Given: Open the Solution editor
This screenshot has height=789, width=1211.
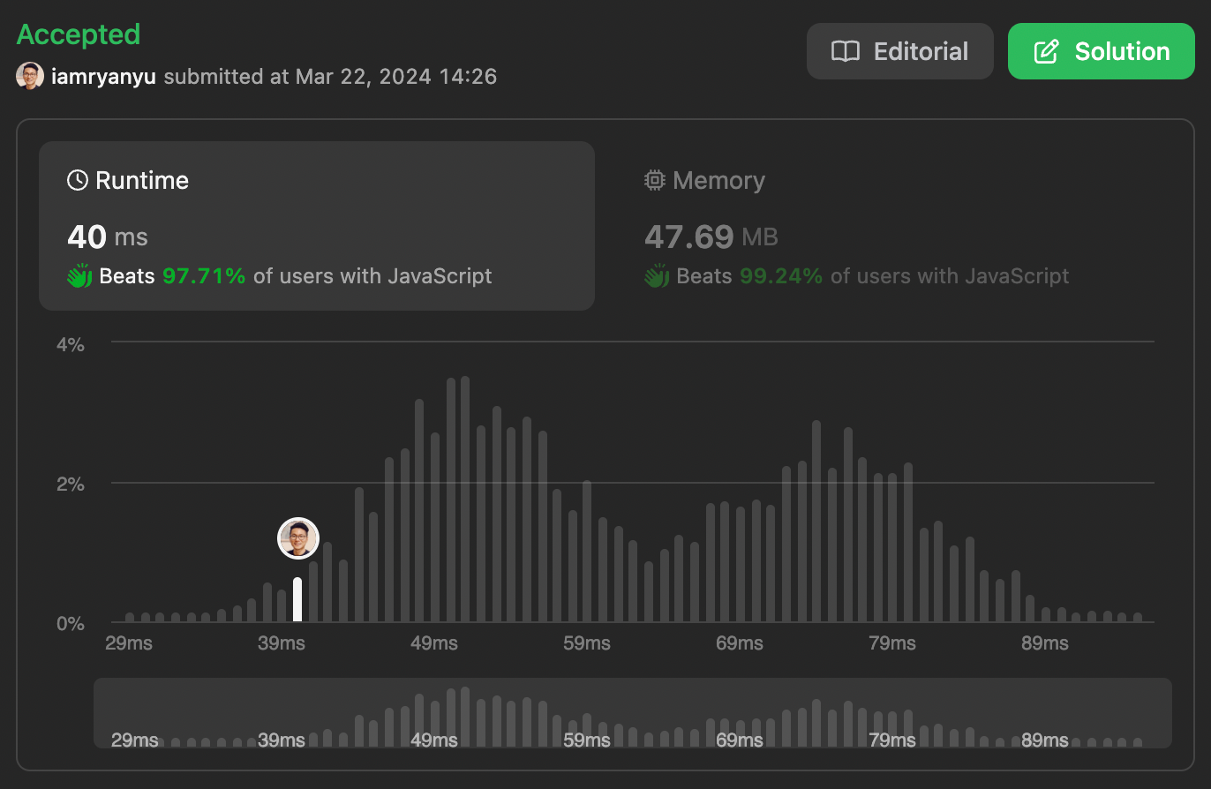Looking at the screenshot, I should click(1101, 51).
